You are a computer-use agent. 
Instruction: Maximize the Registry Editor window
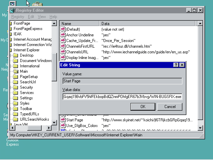click(194, 10)
